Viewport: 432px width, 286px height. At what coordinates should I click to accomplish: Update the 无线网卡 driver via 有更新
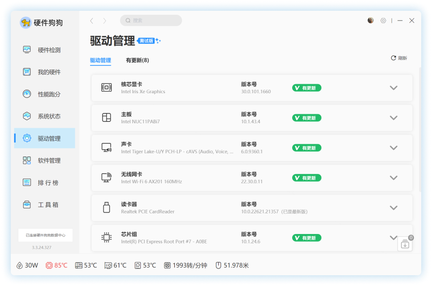307,178
